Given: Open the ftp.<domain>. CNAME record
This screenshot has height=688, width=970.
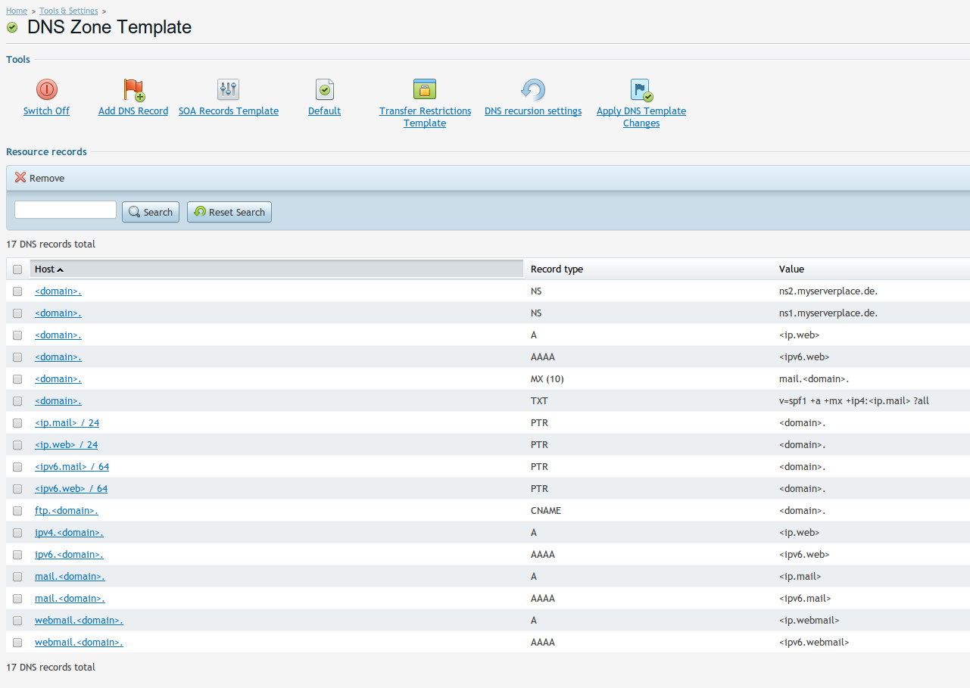Looking at the screenshot, I should [x=67, y=511].
